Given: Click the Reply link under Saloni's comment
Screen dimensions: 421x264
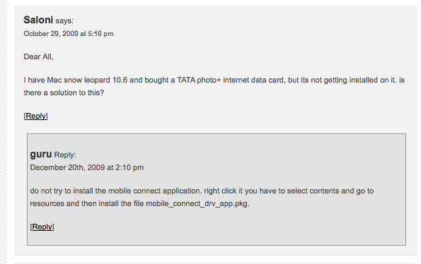Looking at the screenshot, I should coord(35,116).
